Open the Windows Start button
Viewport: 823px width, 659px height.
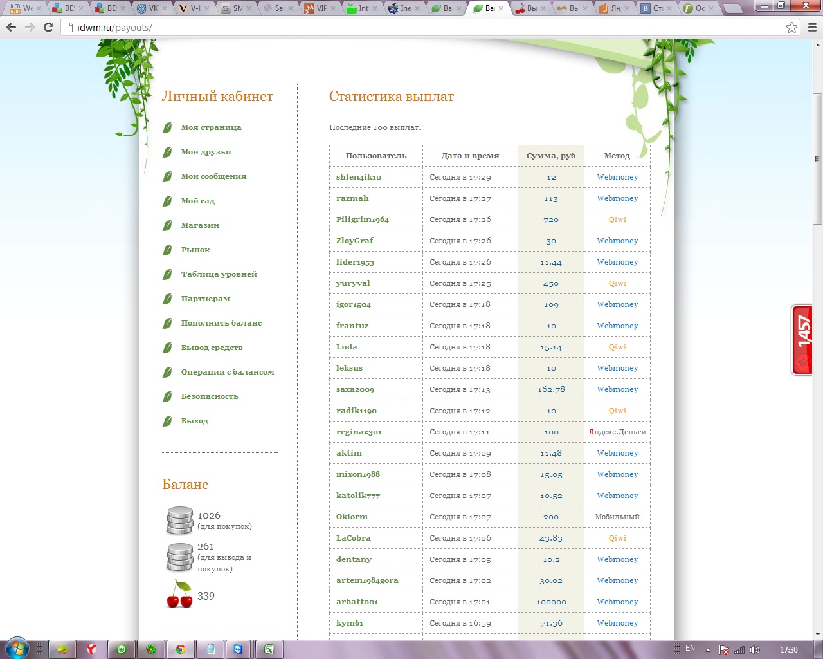pyautogui.click(x=17, y=648)
